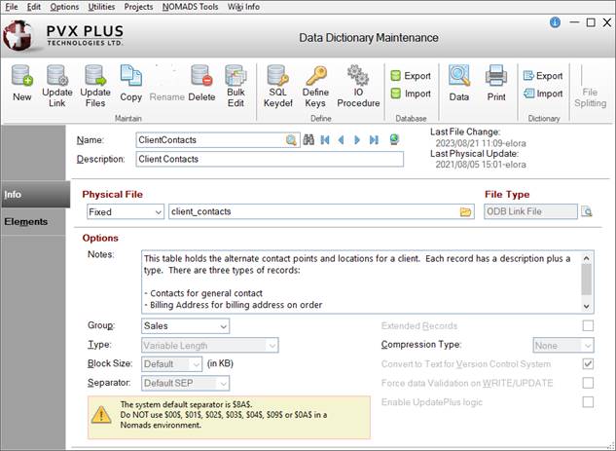Click the File Type lookup icon
This screenshot has width=616, height=451.
[x=587, y=211]
